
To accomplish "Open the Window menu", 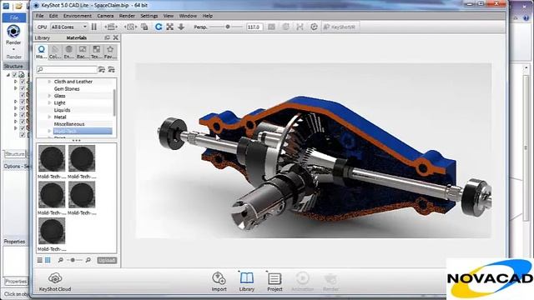I will coord(188,16).
